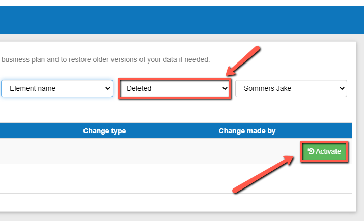Screen dimensions: 364x221
Task: Click the chevron arrow on Deleted dropdown
Action: coord(225,88)
